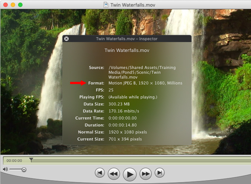The image size is (251, 184).
Task: Select the Data Size value 300.23 MB
Action: pyautogui.click(x=119, y=104)
